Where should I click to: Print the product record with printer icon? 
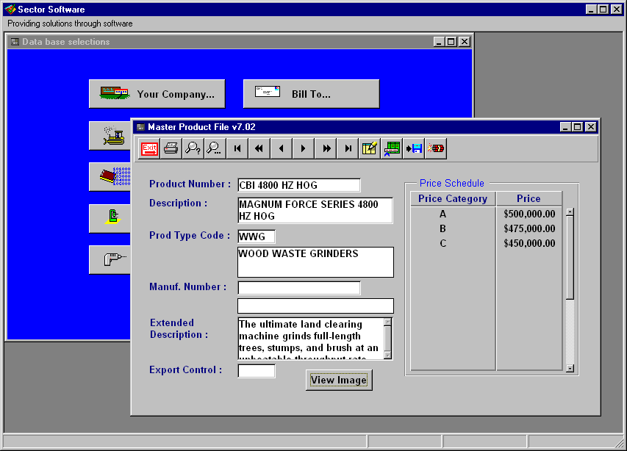[x=171, y=148]
